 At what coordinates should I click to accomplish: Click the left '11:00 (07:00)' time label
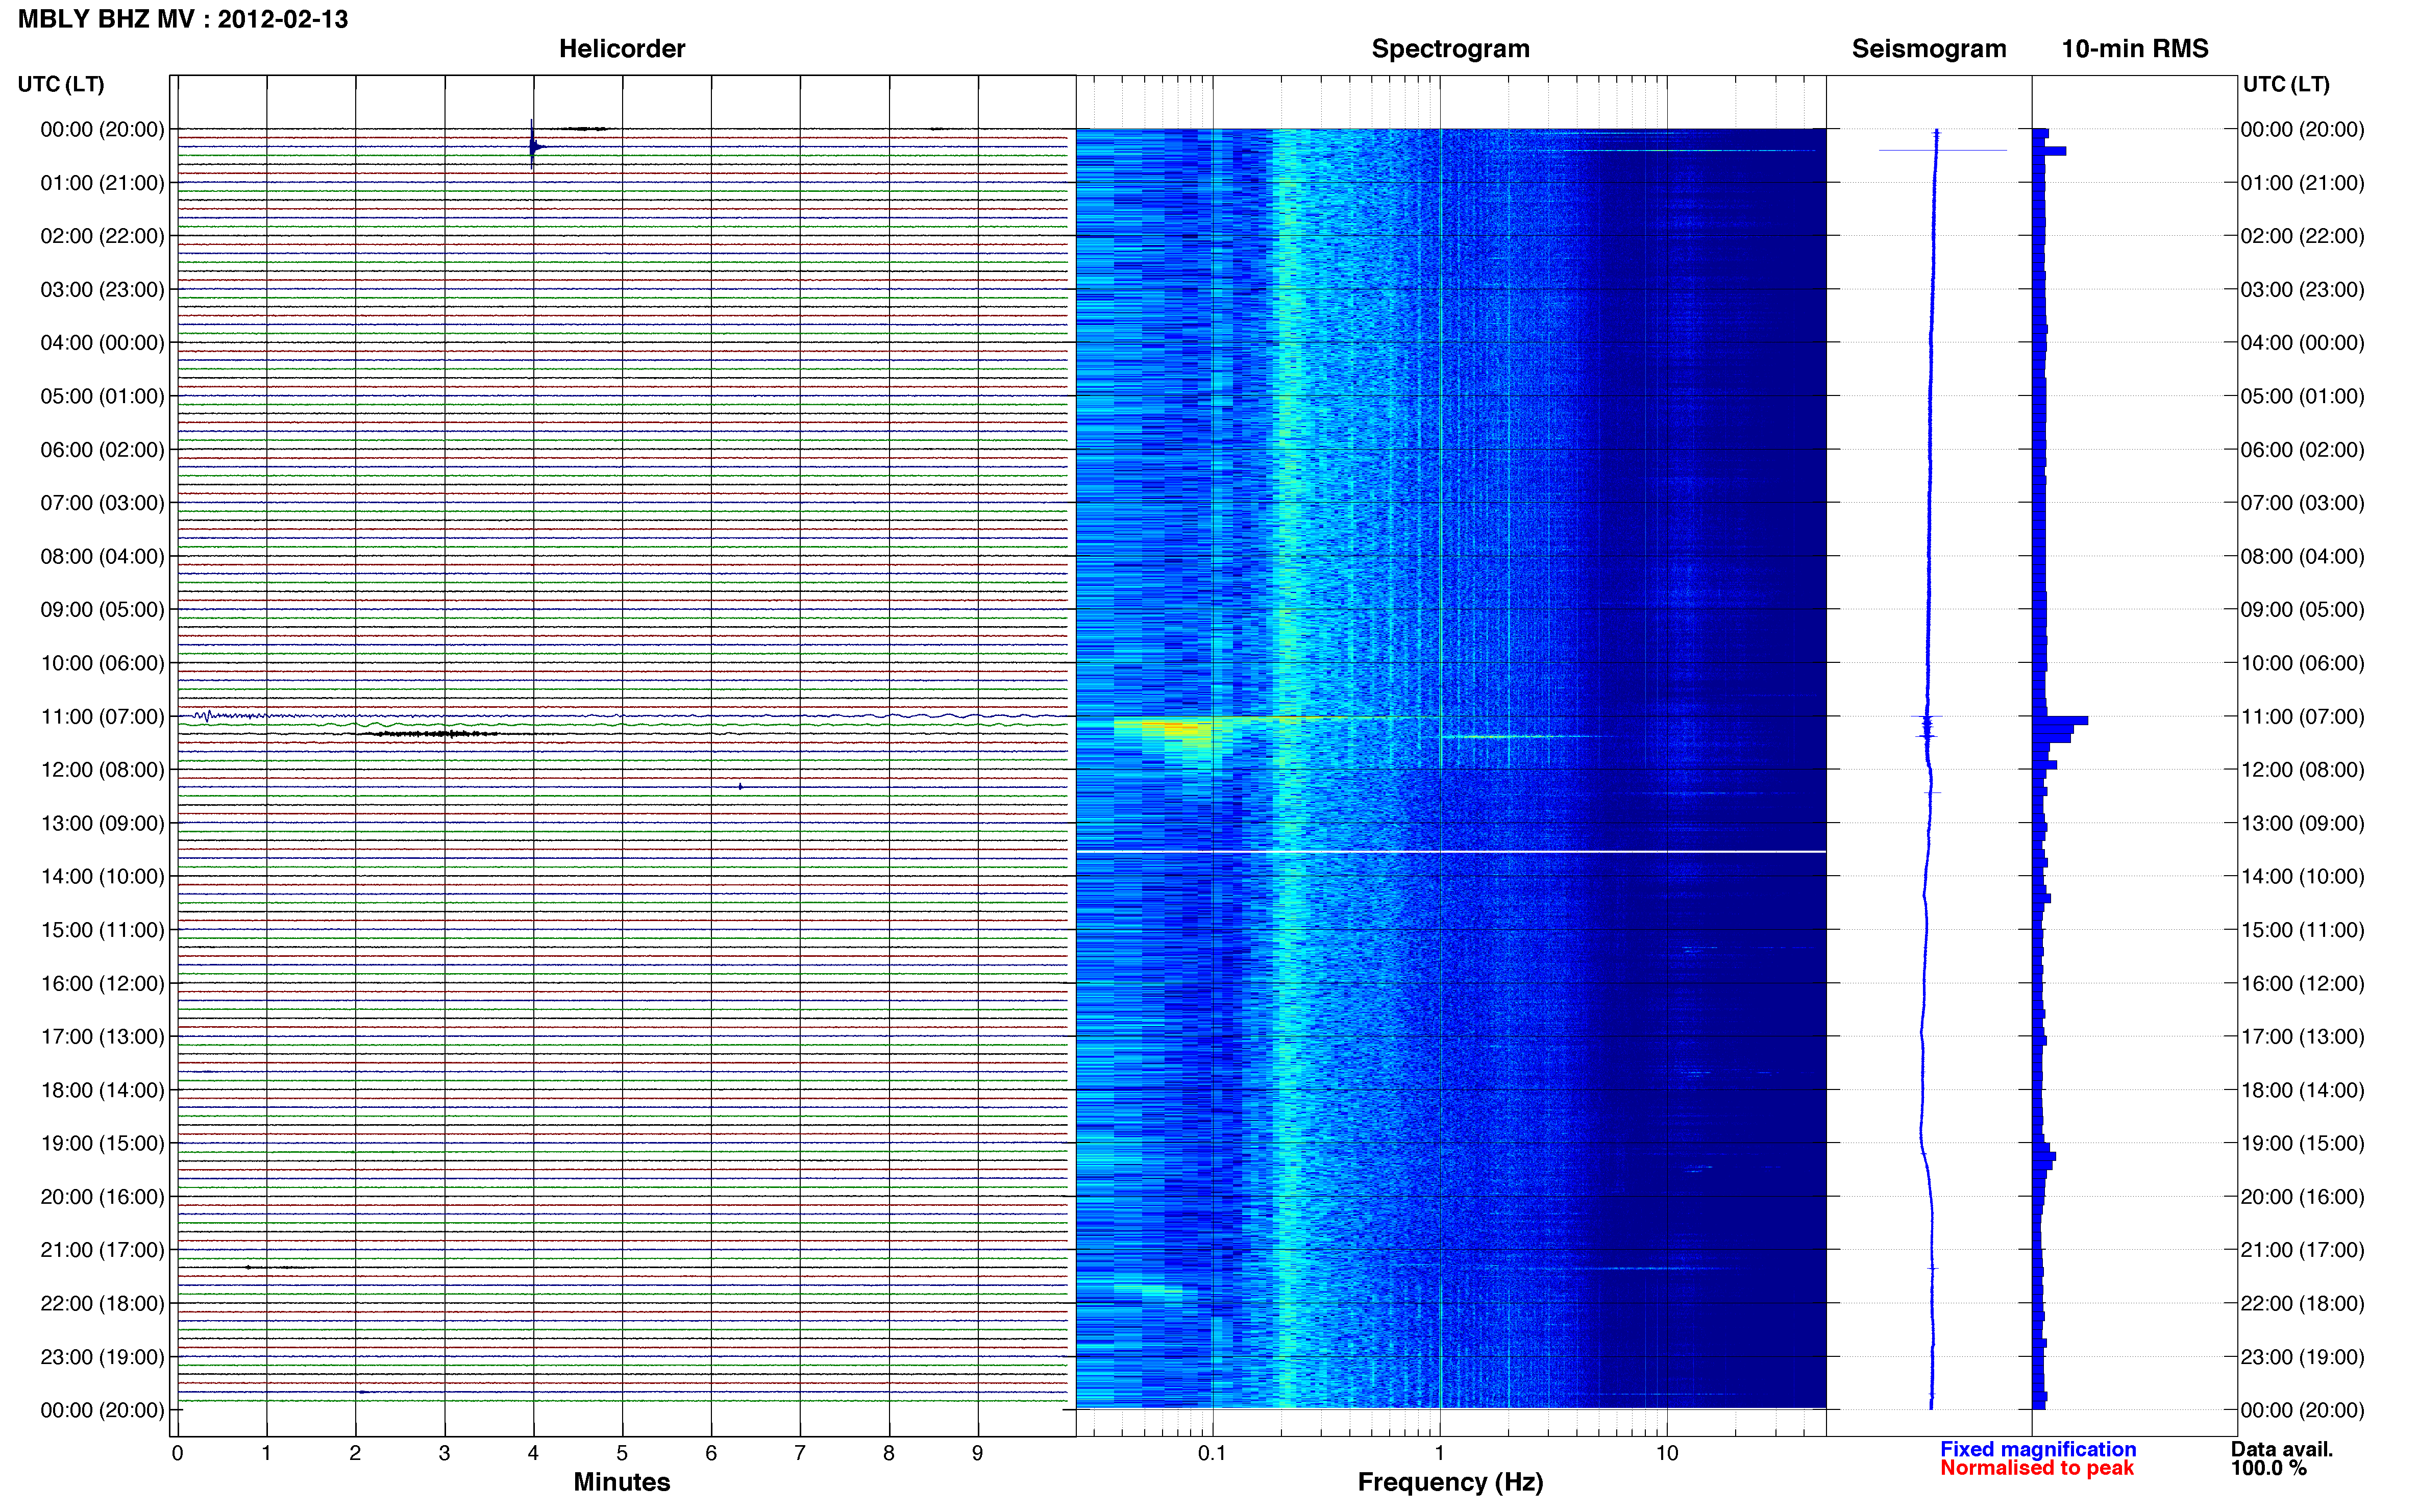(x=102, y=716)
